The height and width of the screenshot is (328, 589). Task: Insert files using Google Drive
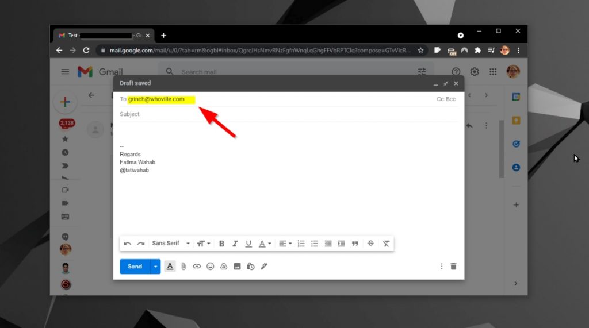(x=224, y=267)
